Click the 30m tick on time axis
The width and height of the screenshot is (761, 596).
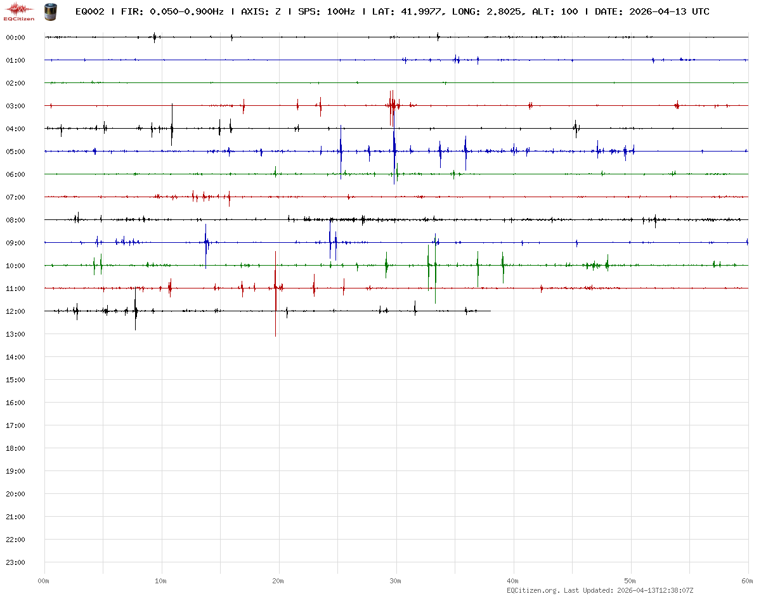tap(396, 581)
